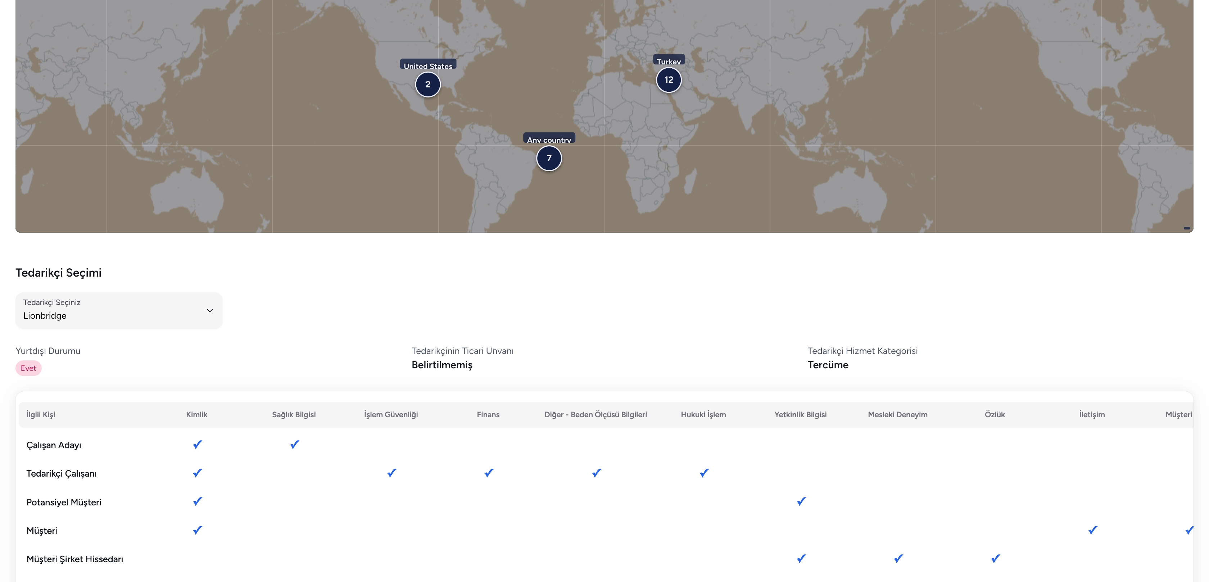
Task: Click the İşlem Güvenliği checkmark for Tedarikçi Çalışanı
Action: [391, 473]
